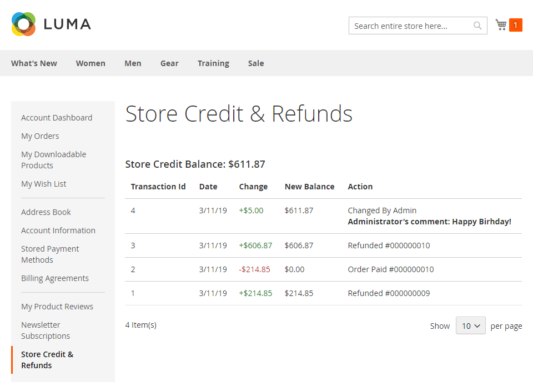533x391 pixels.
Task: Click the Luma logo icon
Action: [23, 24]
